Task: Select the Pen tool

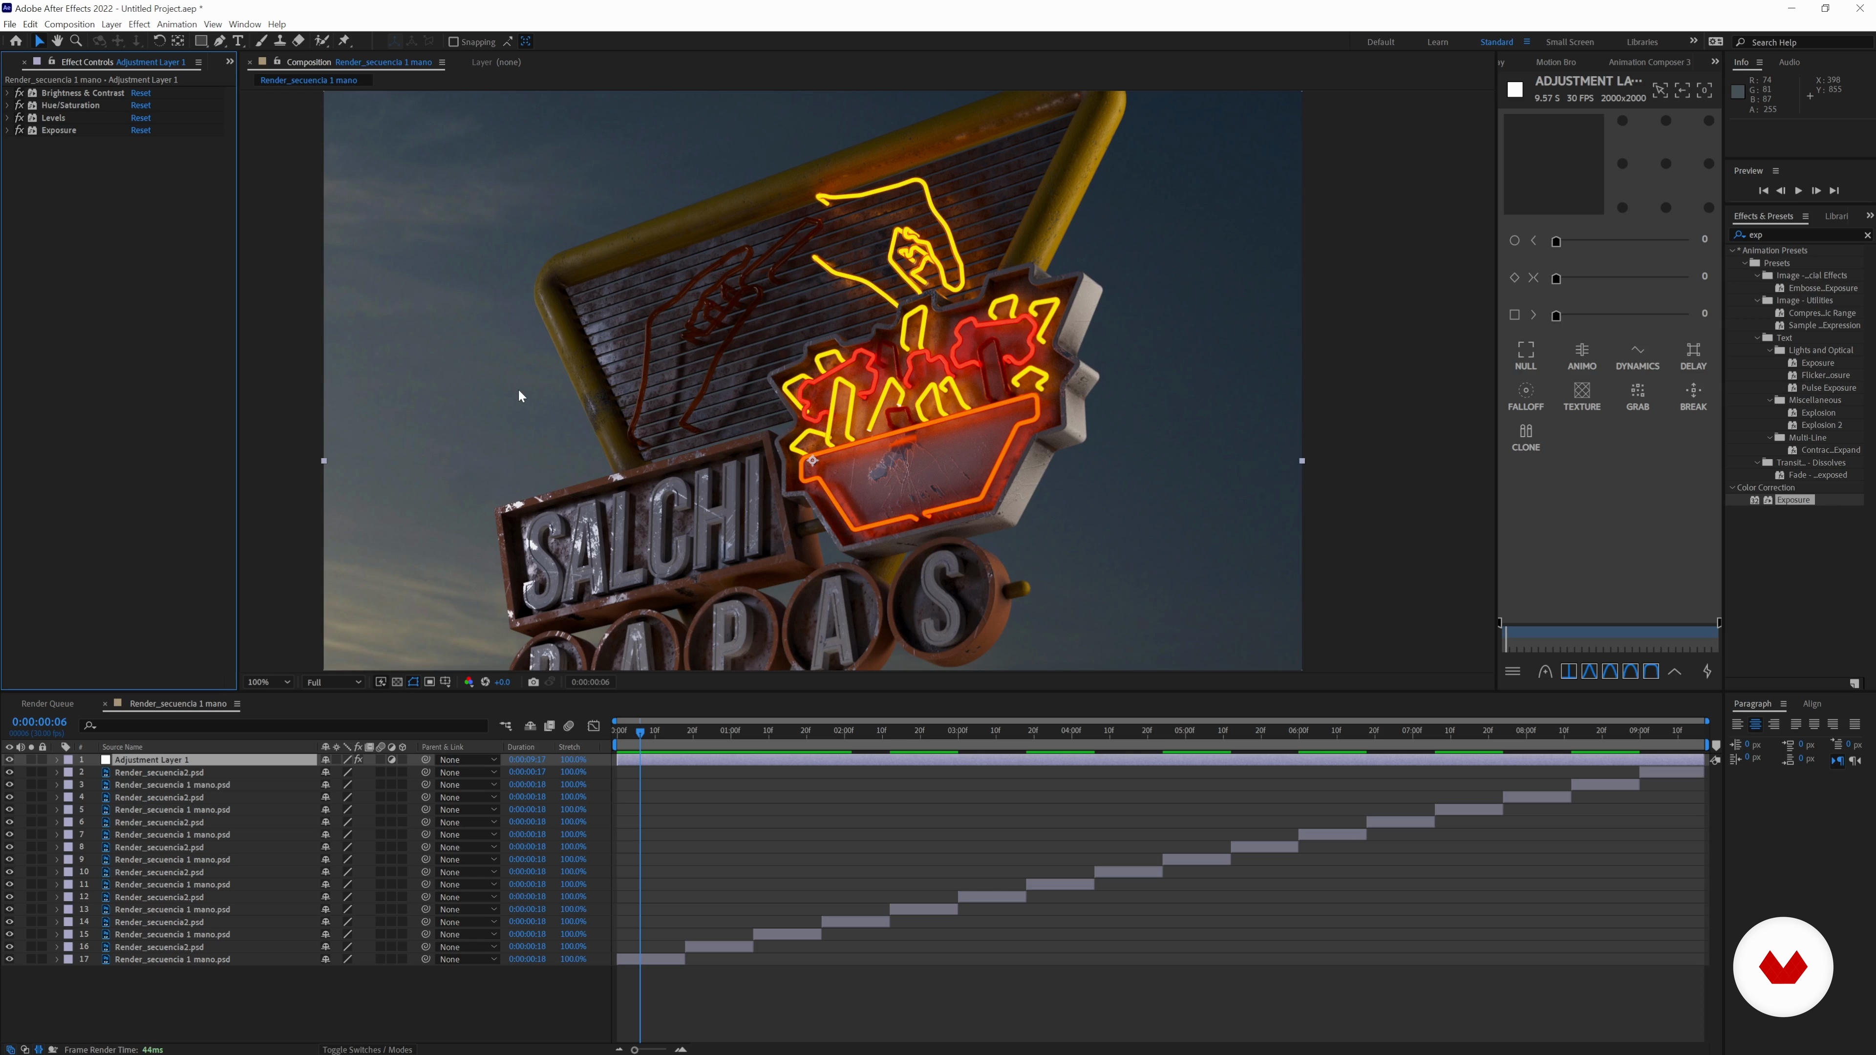Action: tap(220, 42)
